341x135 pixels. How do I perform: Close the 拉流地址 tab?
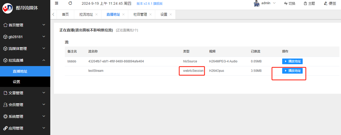96,15
